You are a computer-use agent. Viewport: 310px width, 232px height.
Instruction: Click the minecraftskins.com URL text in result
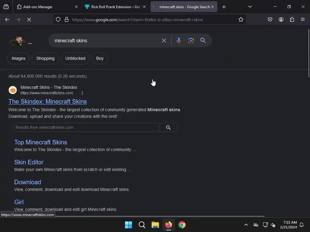pos(47,93)
